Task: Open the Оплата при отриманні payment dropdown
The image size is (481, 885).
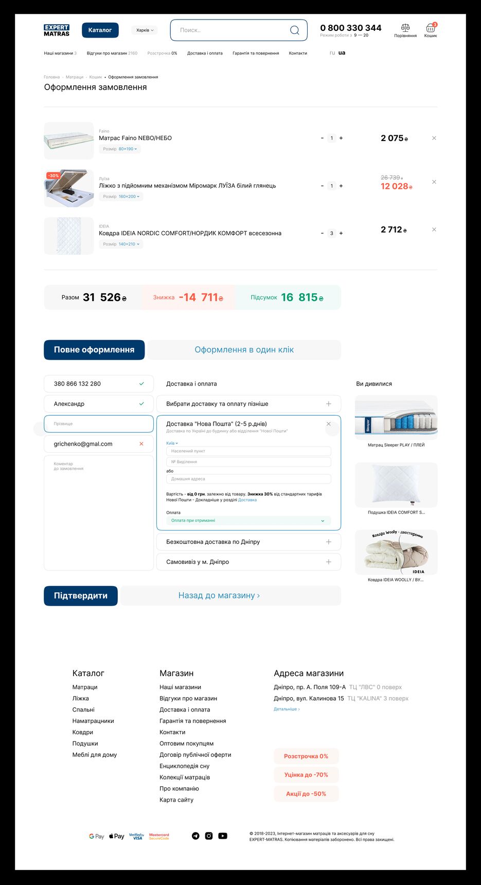Action: point(248,520)
